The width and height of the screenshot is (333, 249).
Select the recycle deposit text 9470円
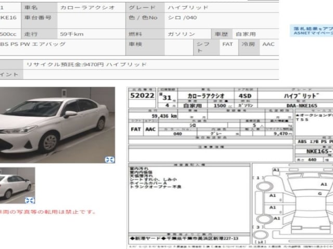click(x=94, y=64)
